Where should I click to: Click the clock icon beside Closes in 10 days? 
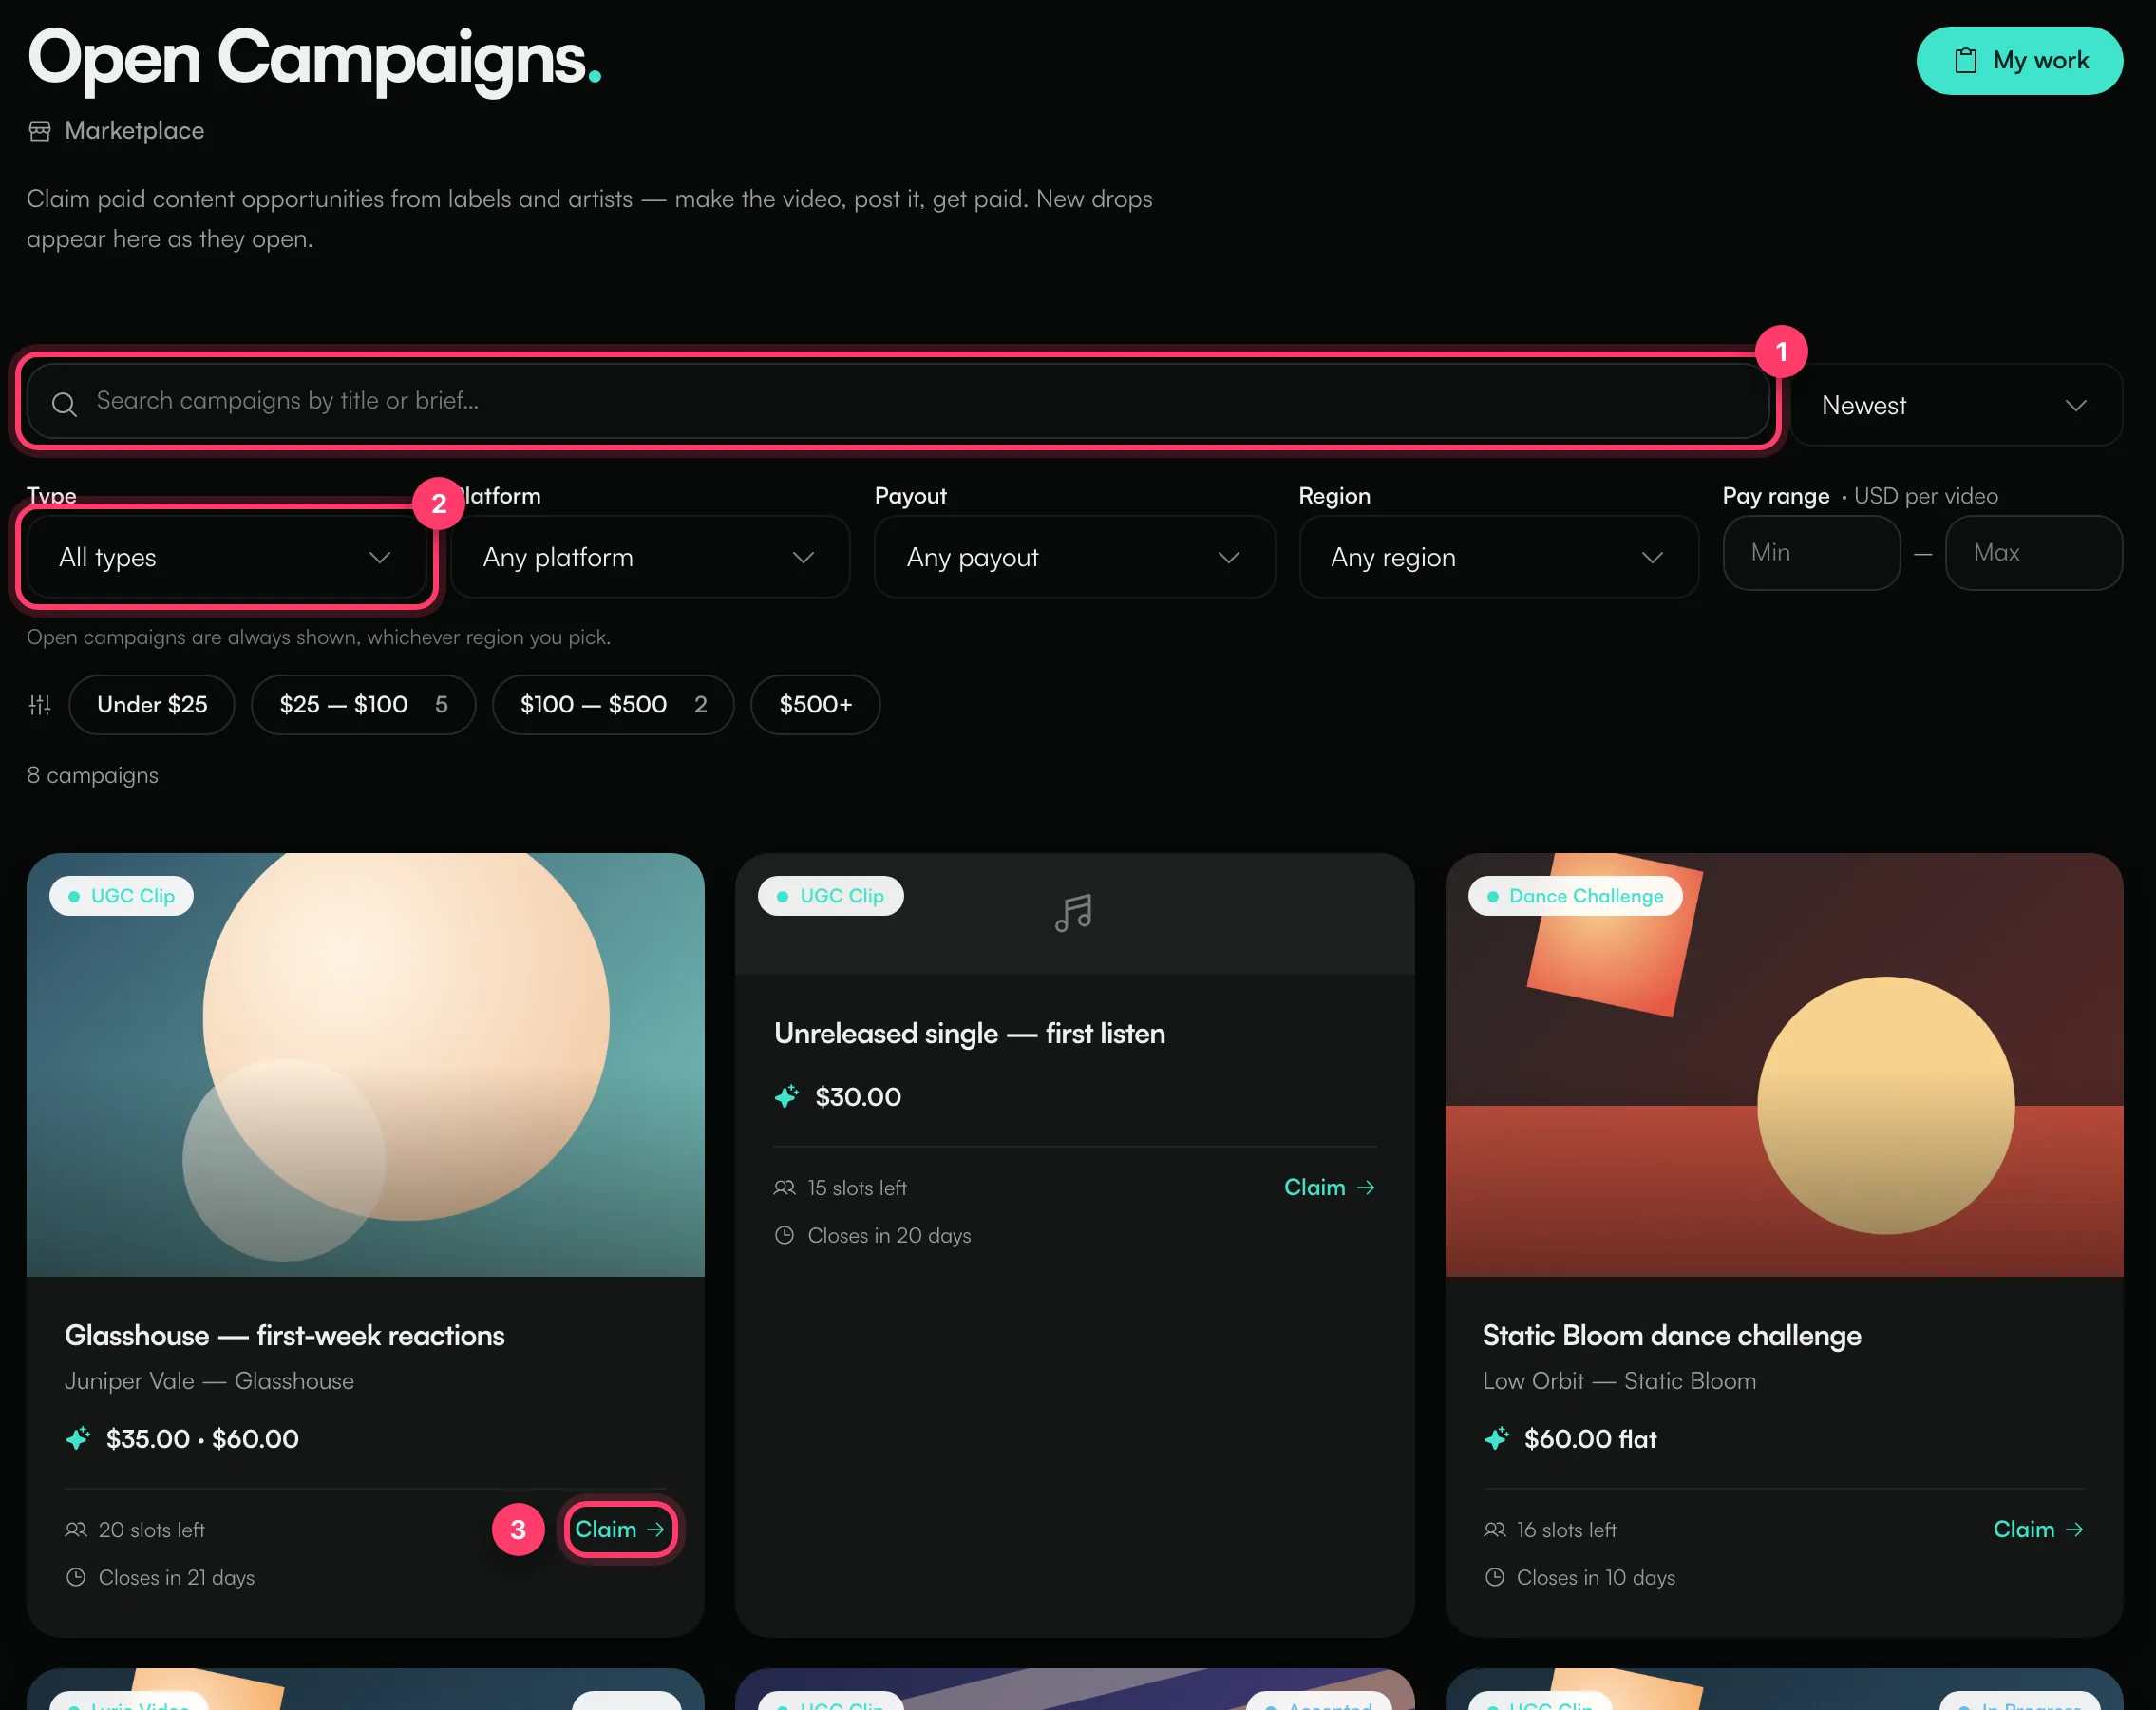pyautogui.click(x=1495, y=1577)
